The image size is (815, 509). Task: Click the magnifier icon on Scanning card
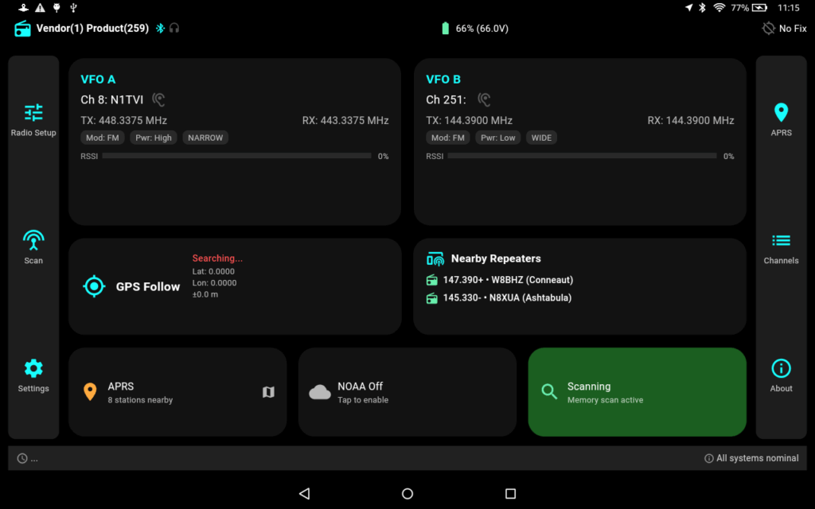(x=549, y=391)
